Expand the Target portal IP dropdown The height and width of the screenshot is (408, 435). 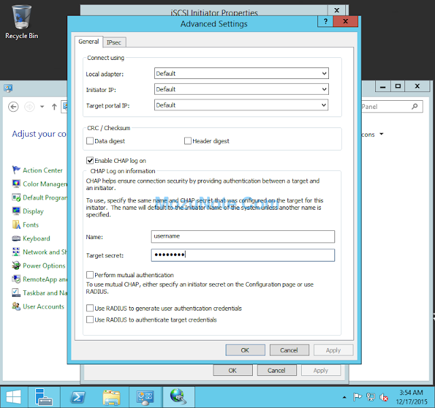click(324, 105)
